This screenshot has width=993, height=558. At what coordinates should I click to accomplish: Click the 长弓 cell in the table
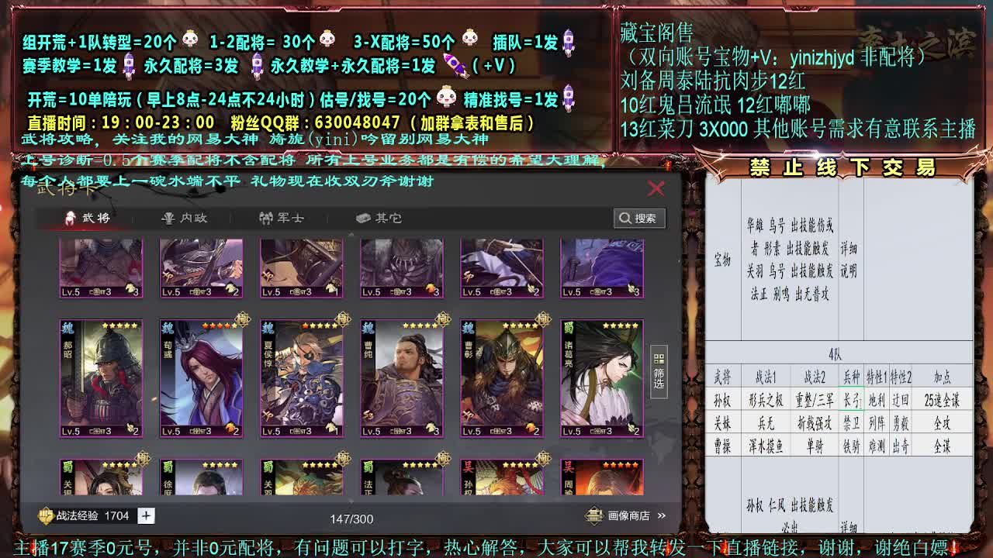tap(851, 401)
